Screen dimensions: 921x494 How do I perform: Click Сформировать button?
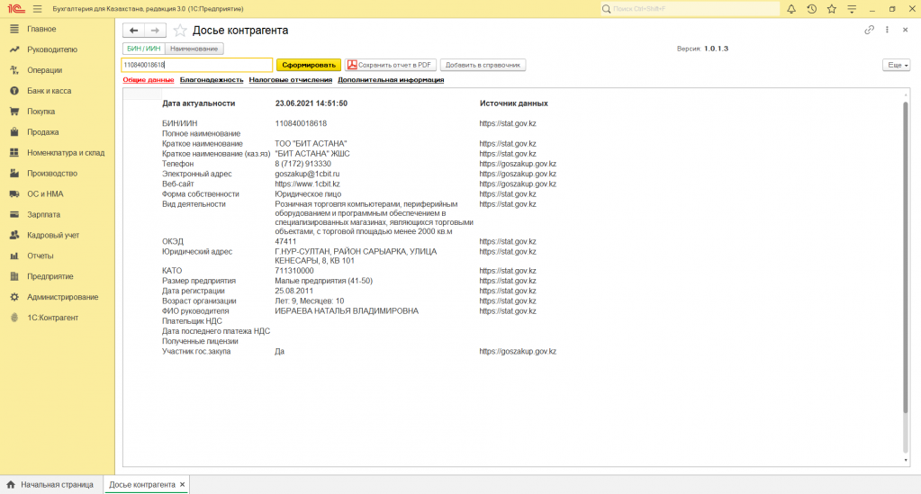309,65
